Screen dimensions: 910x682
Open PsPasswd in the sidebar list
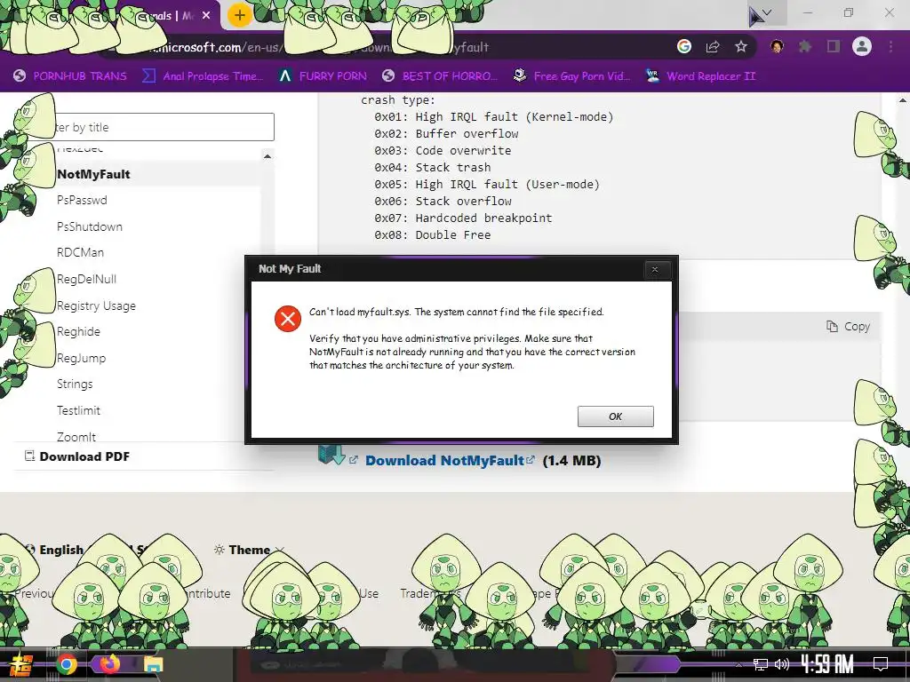coord(82,200)
